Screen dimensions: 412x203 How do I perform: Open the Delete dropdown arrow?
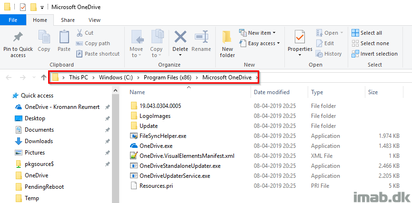(180, 55)
